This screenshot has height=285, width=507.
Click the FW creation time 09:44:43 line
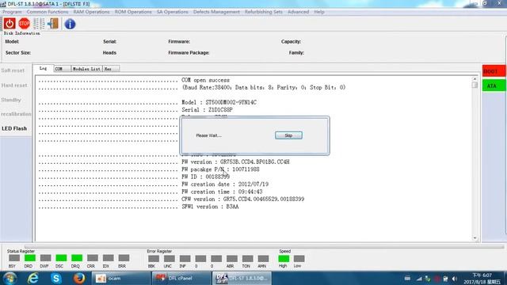pyautogui.click(x=222, y=192)
